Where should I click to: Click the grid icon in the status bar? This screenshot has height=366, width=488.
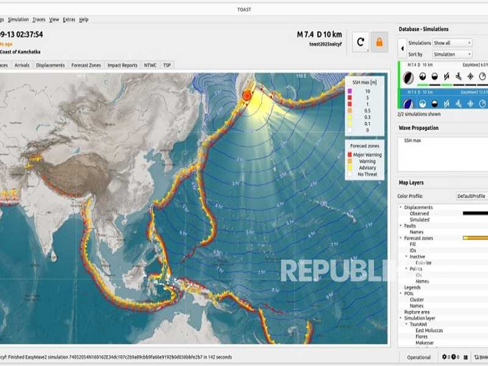pyautogui.click(x=465, y=357)
